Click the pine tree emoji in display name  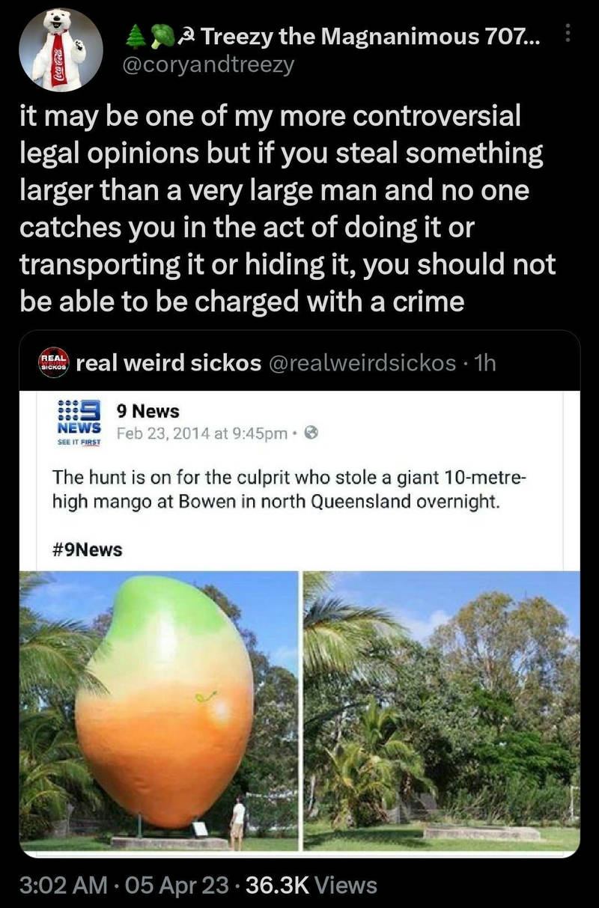pos(133,35)
